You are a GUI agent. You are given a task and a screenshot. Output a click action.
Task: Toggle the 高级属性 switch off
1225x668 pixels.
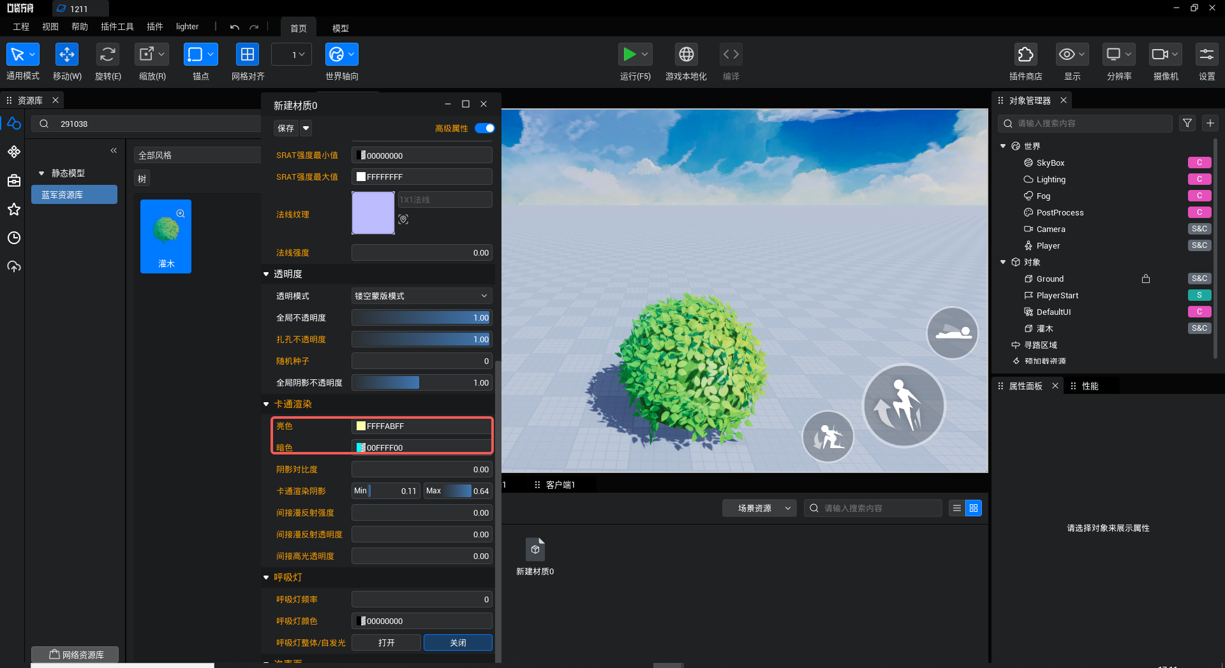click(485, 128)
